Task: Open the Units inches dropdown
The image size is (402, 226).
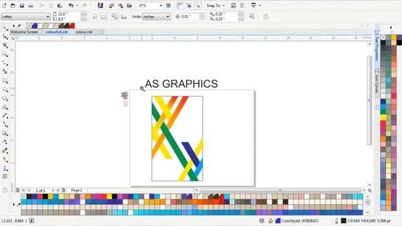Action: tap(156, 16)
